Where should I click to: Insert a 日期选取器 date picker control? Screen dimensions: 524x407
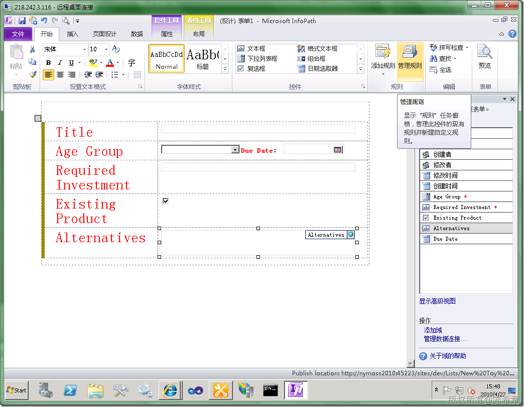(x=318, y=69)
